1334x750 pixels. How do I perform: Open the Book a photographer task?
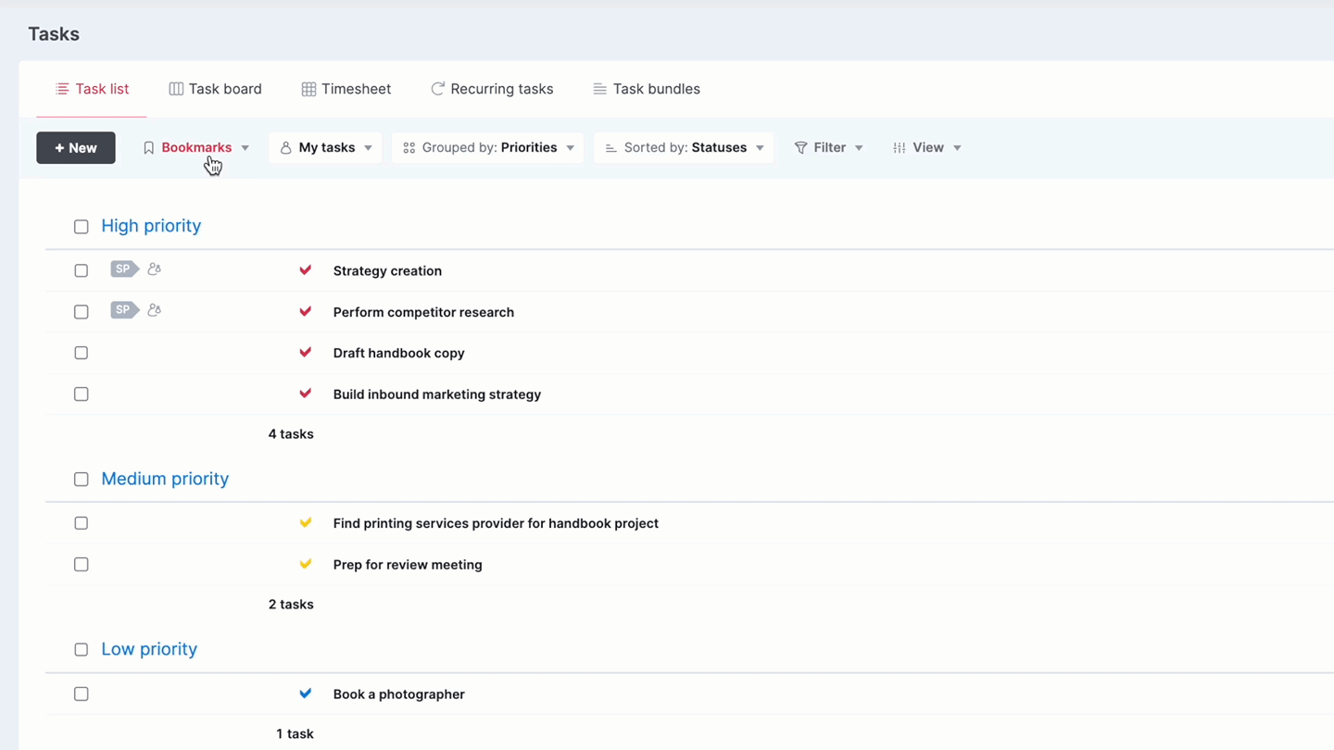(x=398, y=694)
